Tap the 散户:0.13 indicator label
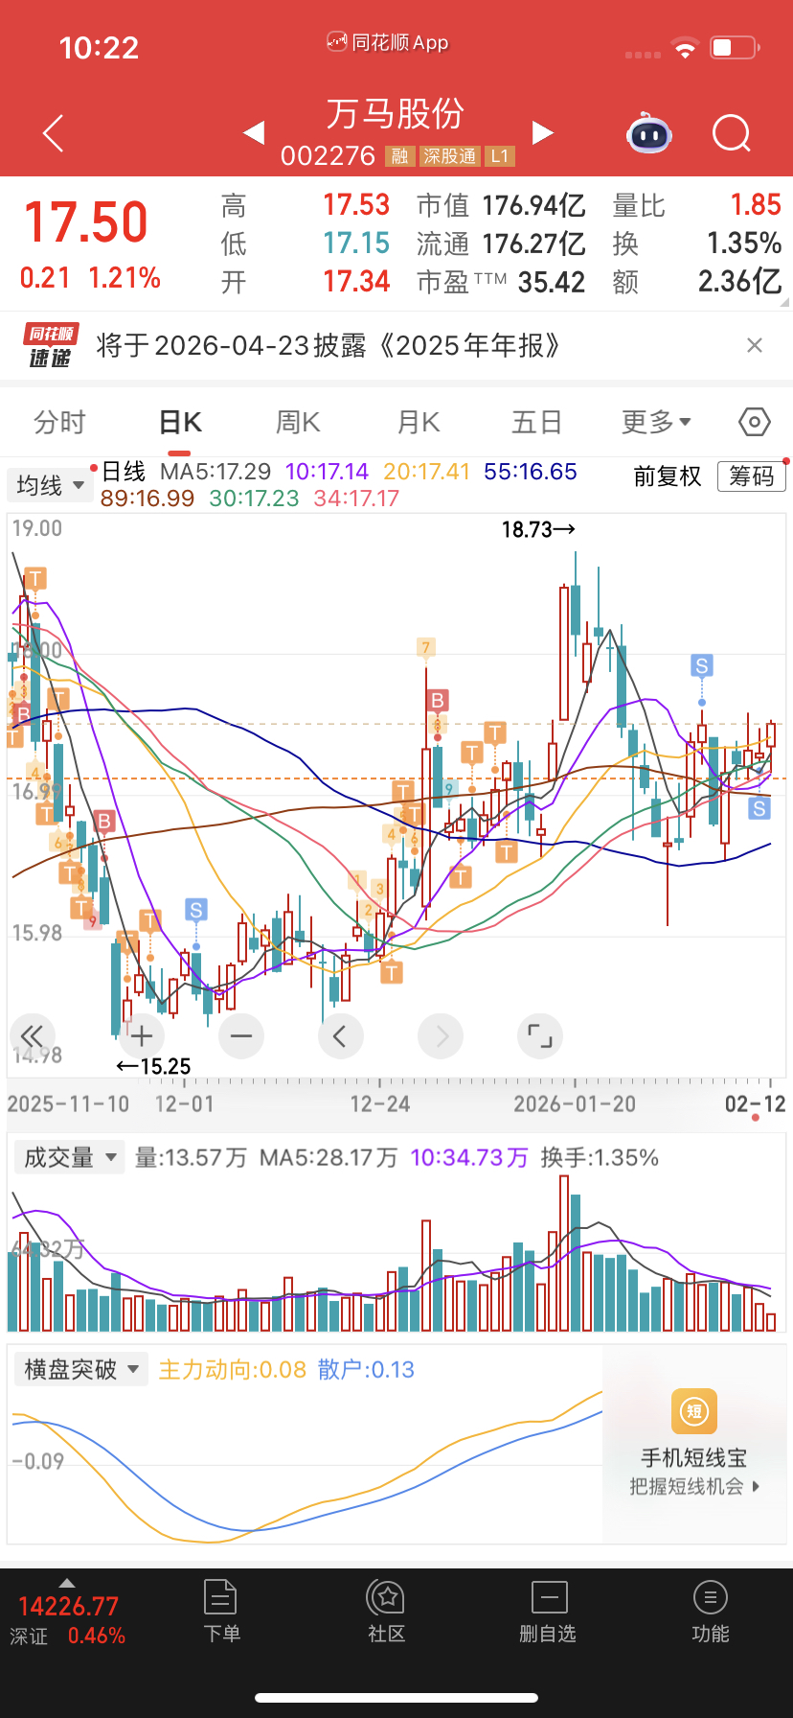The image size is (793, 1718). tap(366, 1369)
